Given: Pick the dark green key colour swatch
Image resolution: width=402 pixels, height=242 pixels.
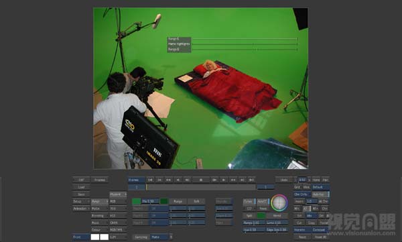Looking at the screenshot, I should click(164, 201).
